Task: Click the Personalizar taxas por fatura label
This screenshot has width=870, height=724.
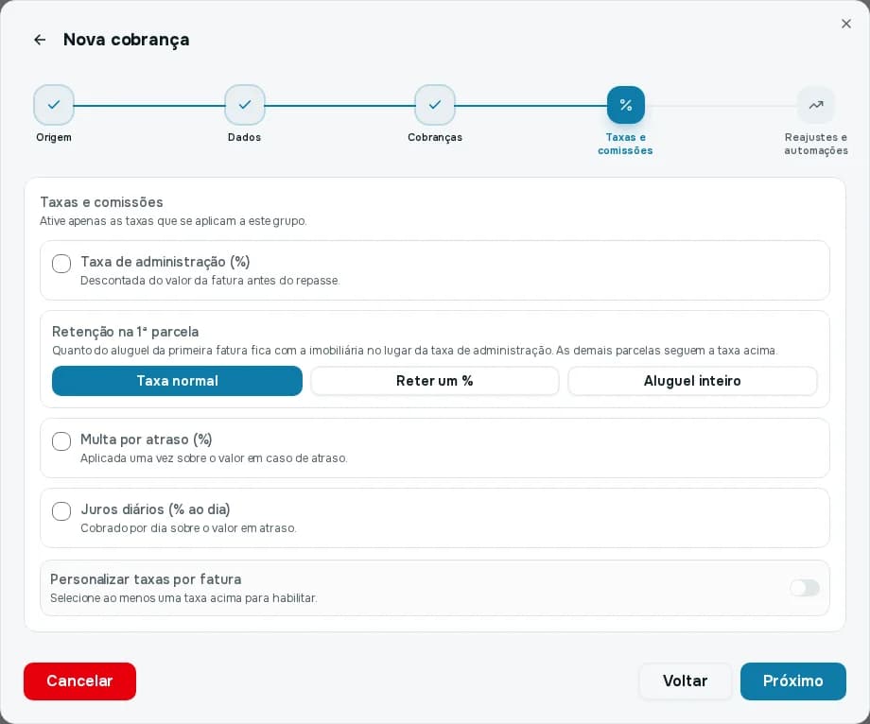Action: [146, 579]
